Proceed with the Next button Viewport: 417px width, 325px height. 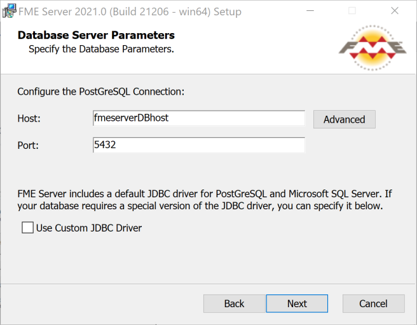click(297, 303)
